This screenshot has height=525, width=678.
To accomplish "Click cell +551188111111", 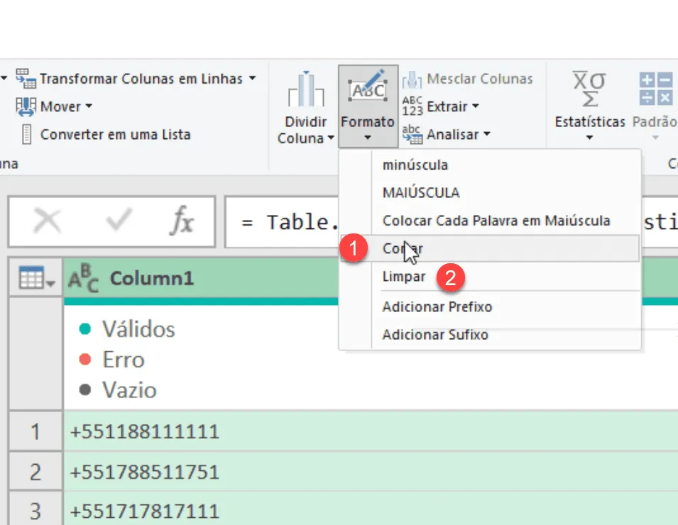I will (x=371, y=431).
